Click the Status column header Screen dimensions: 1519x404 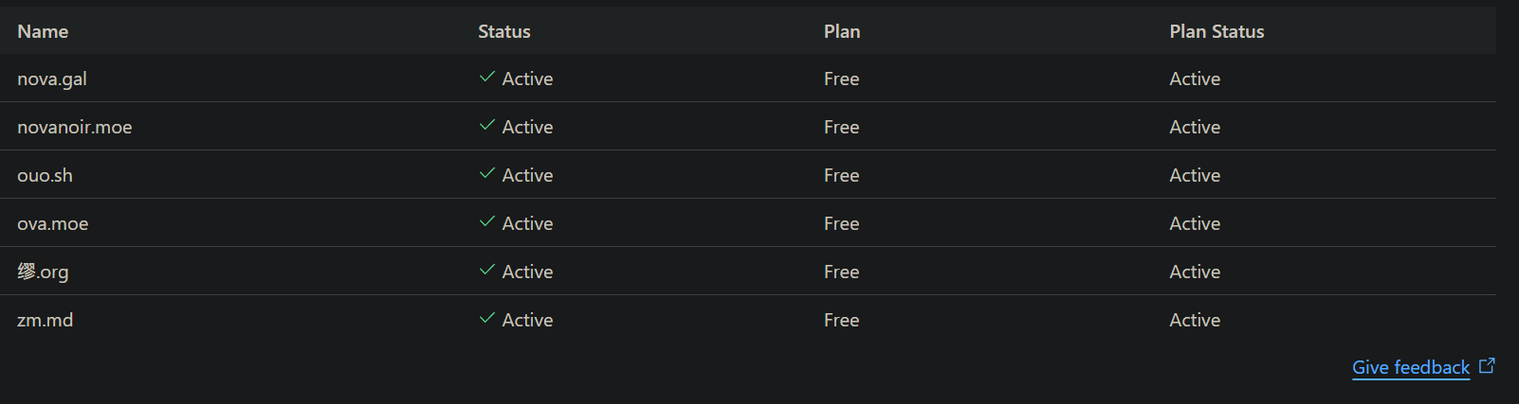[504, 31]
